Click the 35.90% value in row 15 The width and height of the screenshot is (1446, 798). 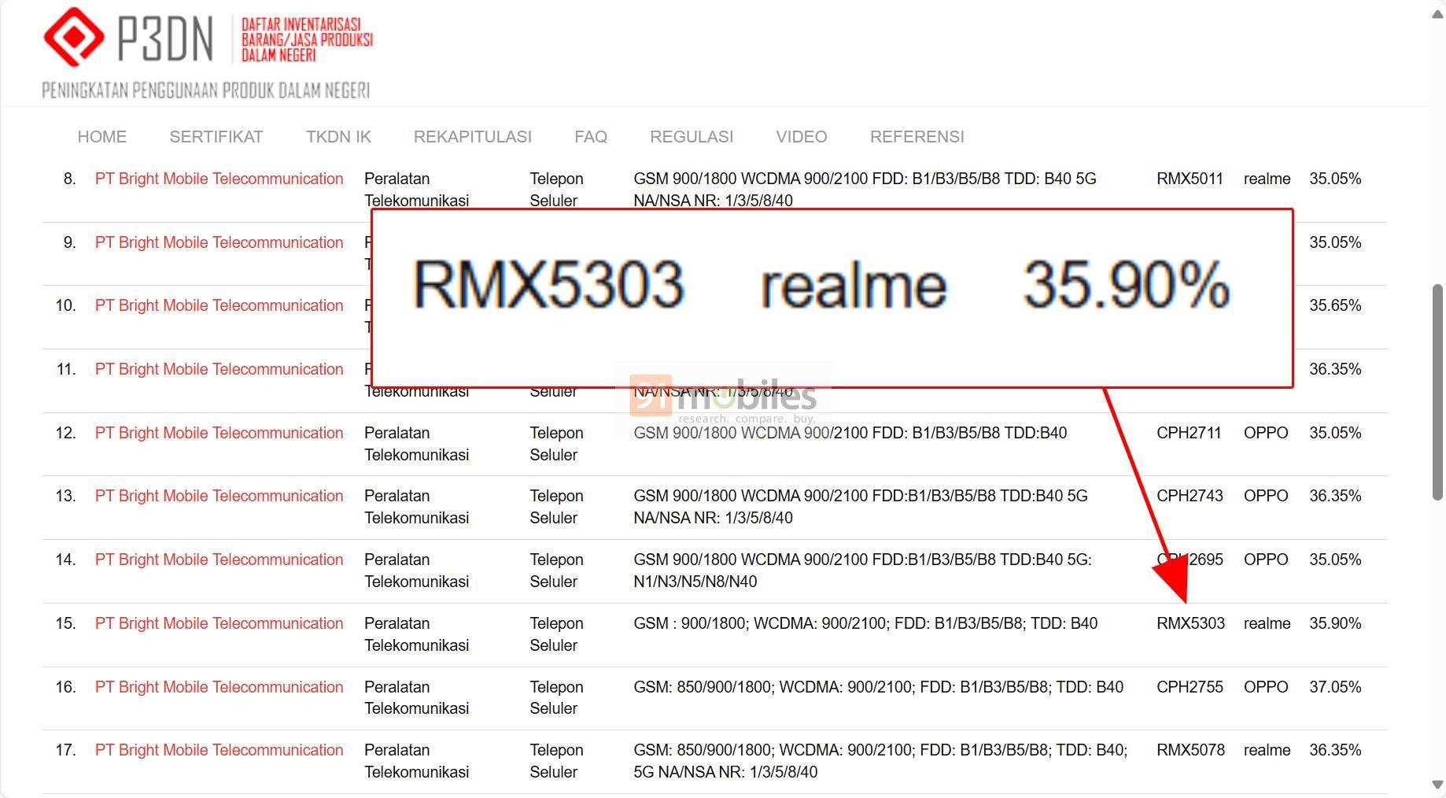(x=1335, y=623)
